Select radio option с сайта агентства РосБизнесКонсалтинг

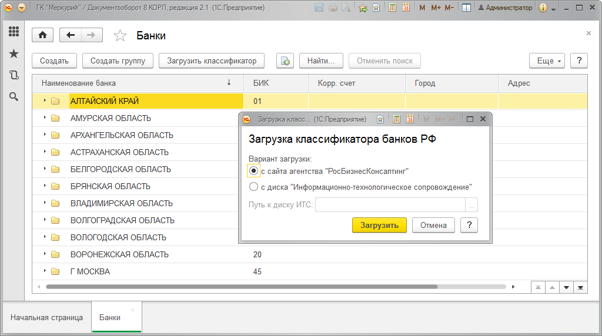coord(253,171)
